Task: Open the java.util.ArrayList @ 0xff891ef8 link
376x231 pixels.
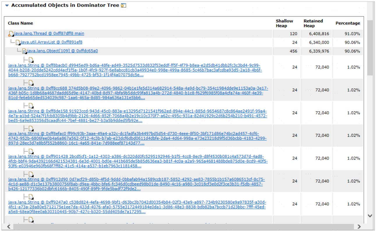Action: coord(51,42)
